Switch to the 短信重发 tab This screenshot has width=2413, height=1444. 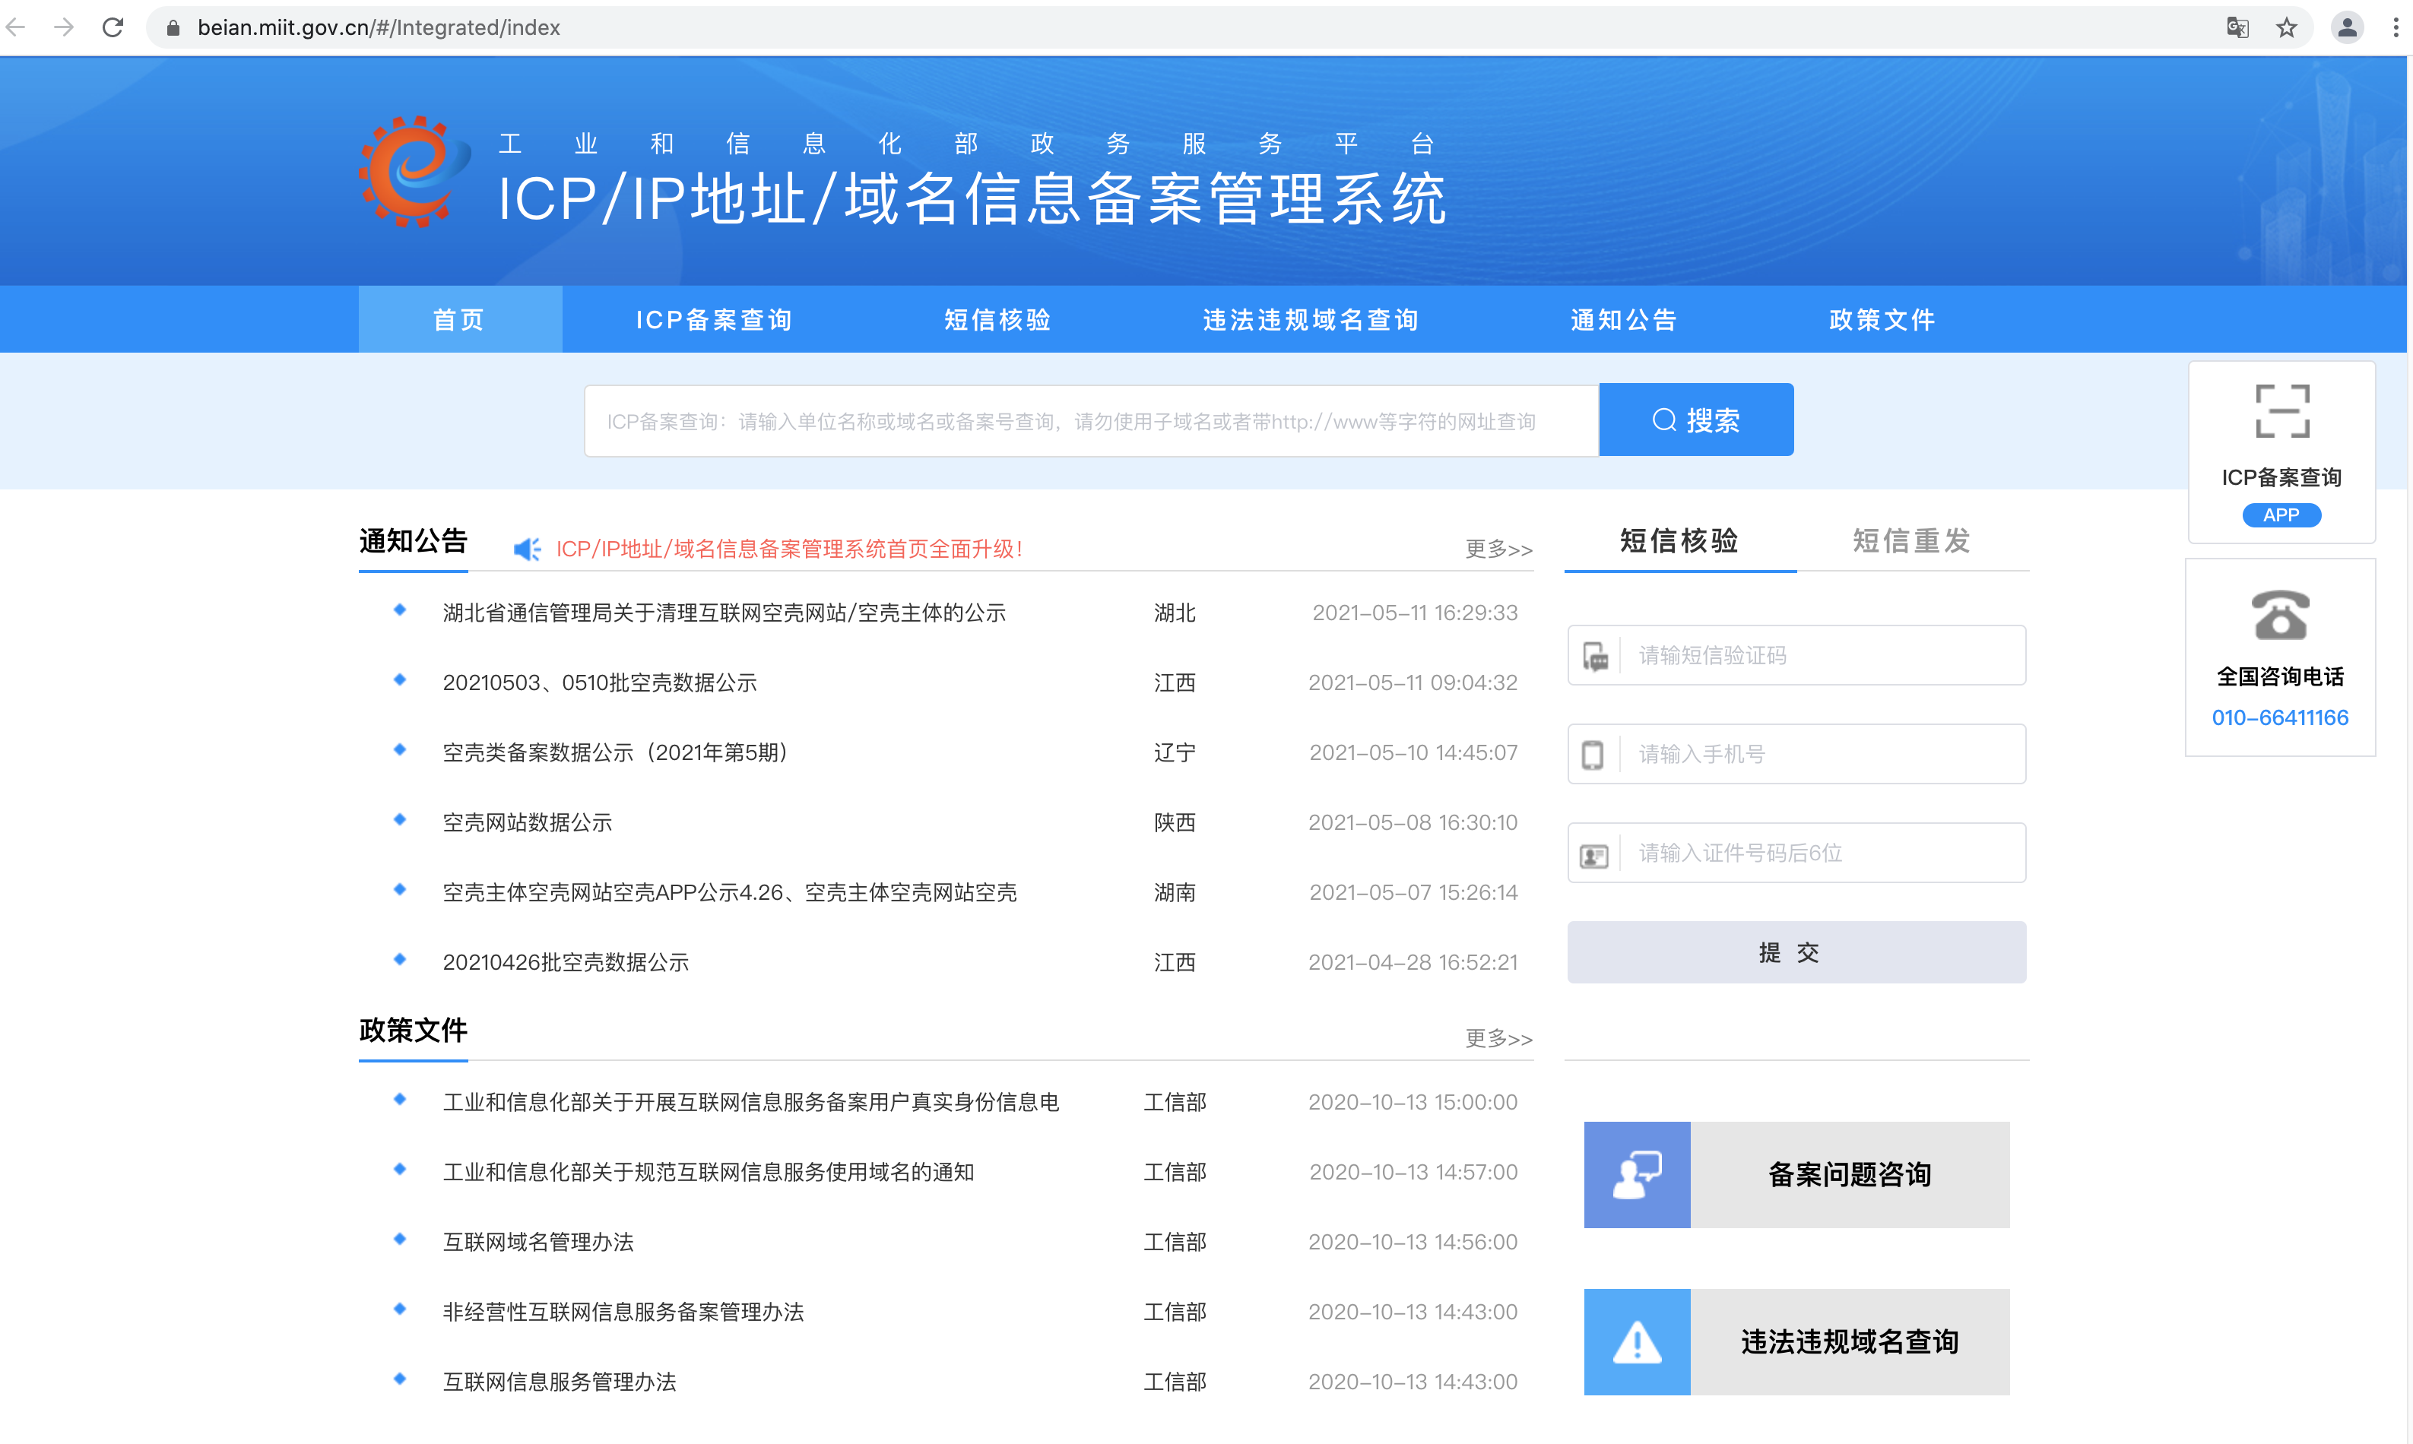pyautogui.click(x=1910, y=540)
